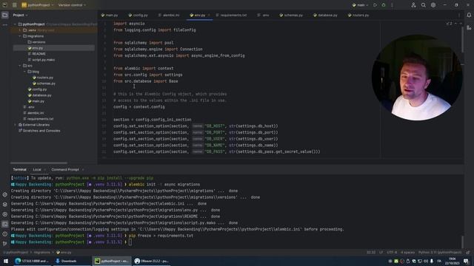Open requirements.txt from the project tree
Image resolution: width=474 pixels, height=266 pixels.
pyautogui.click(x=40, y=119)
